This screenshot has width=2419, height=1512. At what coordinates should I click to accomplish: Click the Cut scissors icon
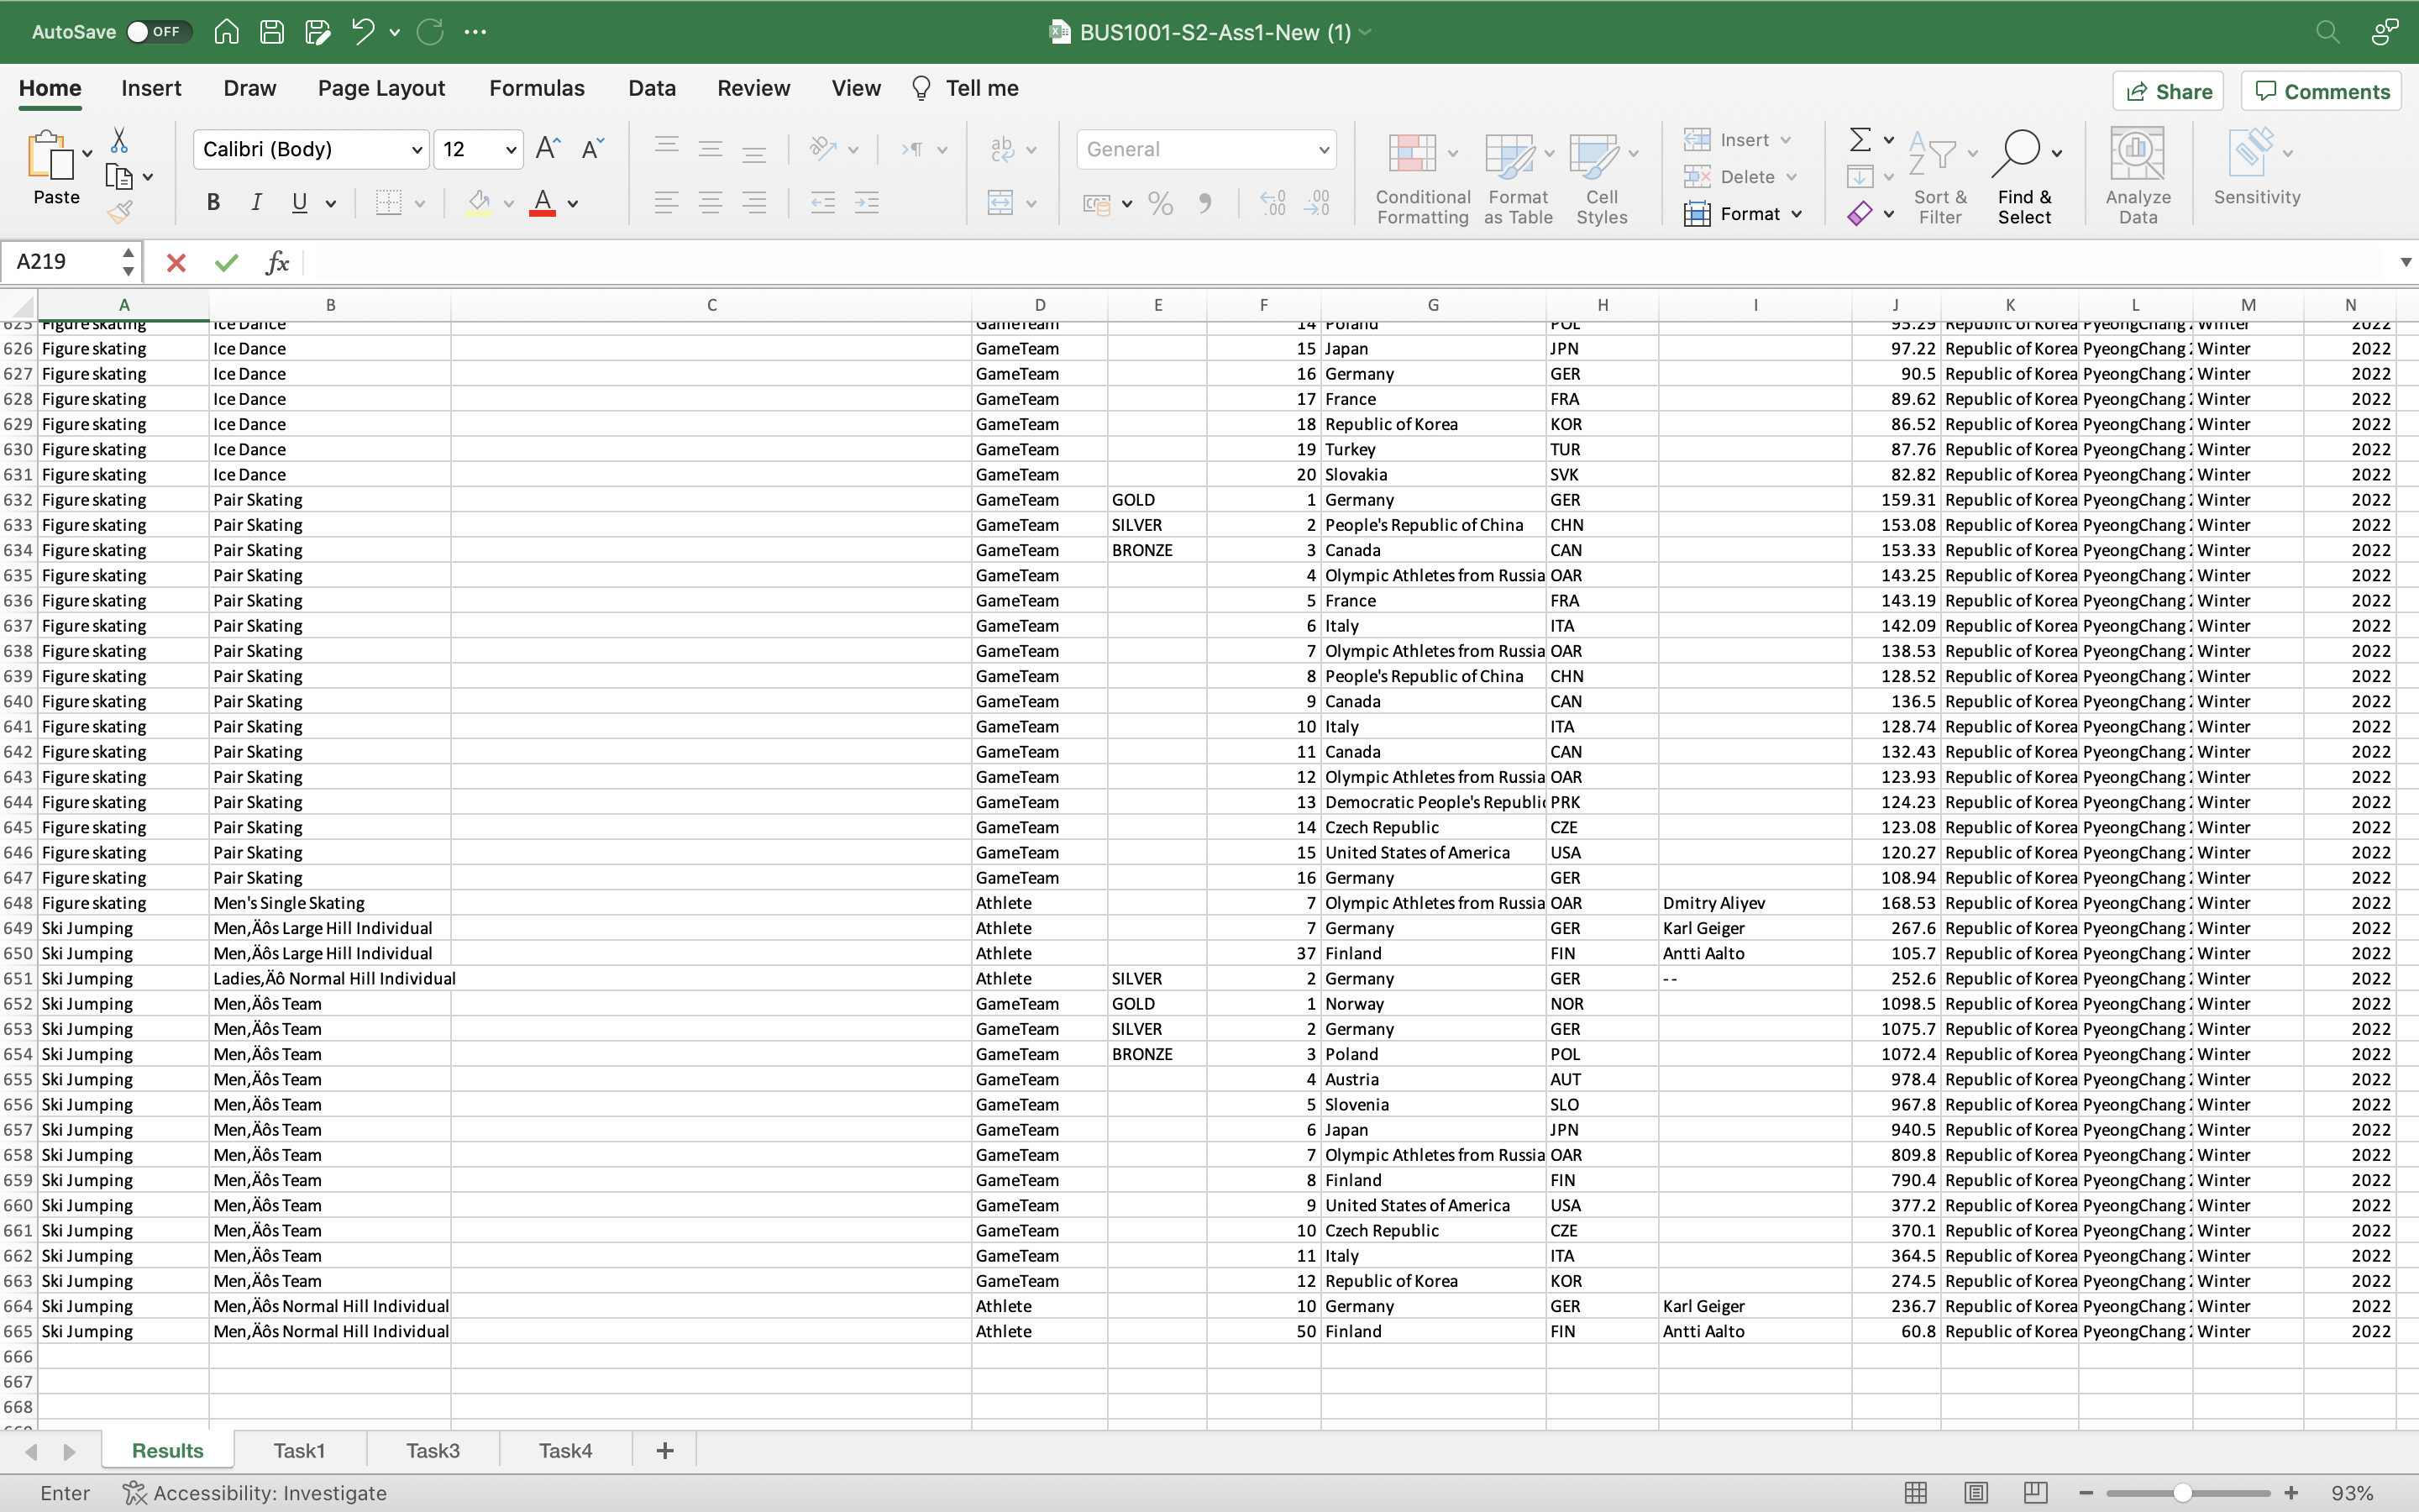(x=119, y=139)
